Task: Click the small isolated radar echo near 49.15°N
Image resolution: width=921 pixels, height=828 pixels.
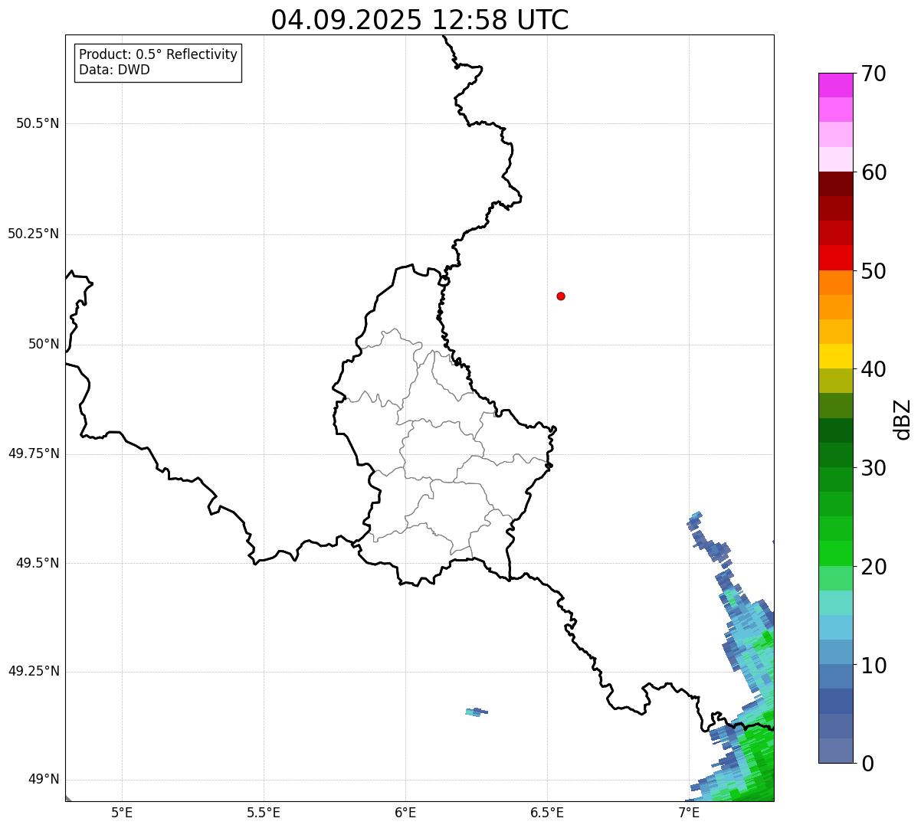Action: [x=477, y=712]
